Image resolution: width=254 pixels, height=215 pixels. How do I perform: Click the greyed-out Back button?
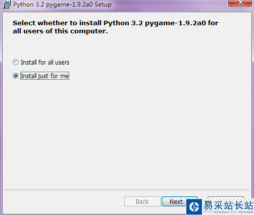(x=142, y=201)
